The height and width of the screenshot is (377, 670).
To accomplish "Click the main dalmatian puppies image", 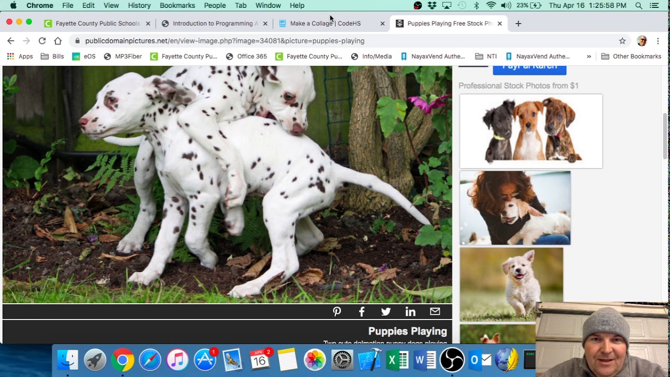I will (227, 184).
